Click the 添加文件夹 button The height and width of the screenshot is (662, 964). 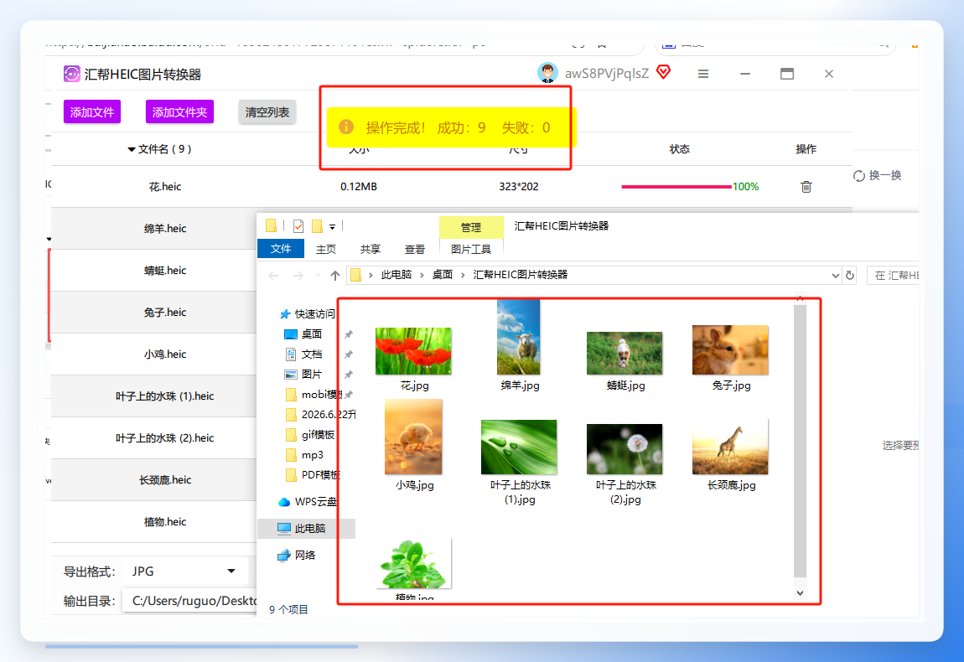179,112
